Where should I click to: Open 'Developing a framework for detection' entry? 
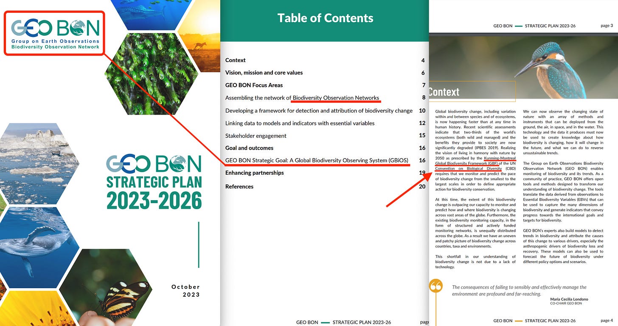[319, 111]
